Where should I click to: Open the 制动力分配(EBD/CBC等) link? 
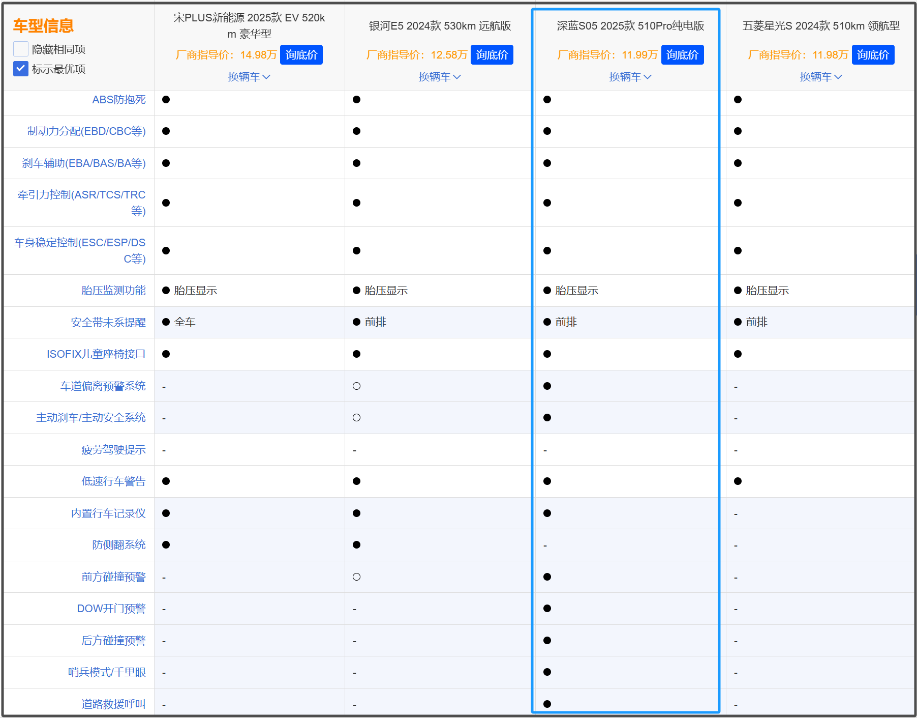coord(86,131)
